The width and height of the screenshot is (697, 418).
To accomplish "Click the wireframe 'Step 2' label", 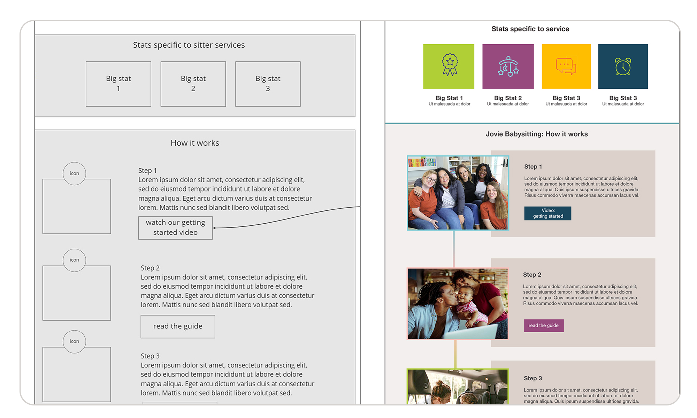I will [150, 268].
